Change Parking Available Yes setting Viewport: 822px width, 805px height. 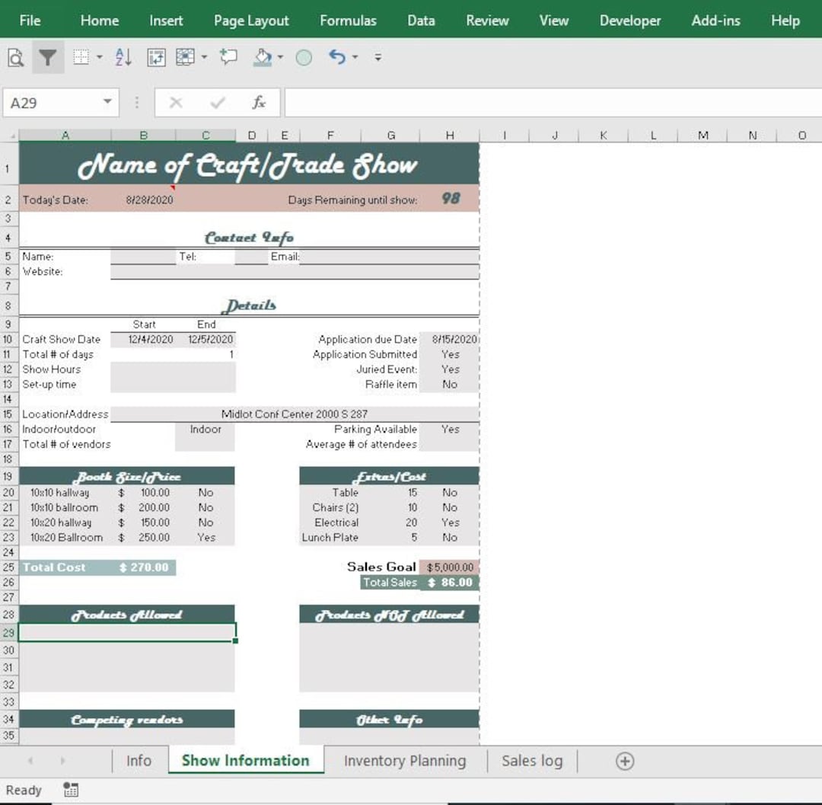449,429
